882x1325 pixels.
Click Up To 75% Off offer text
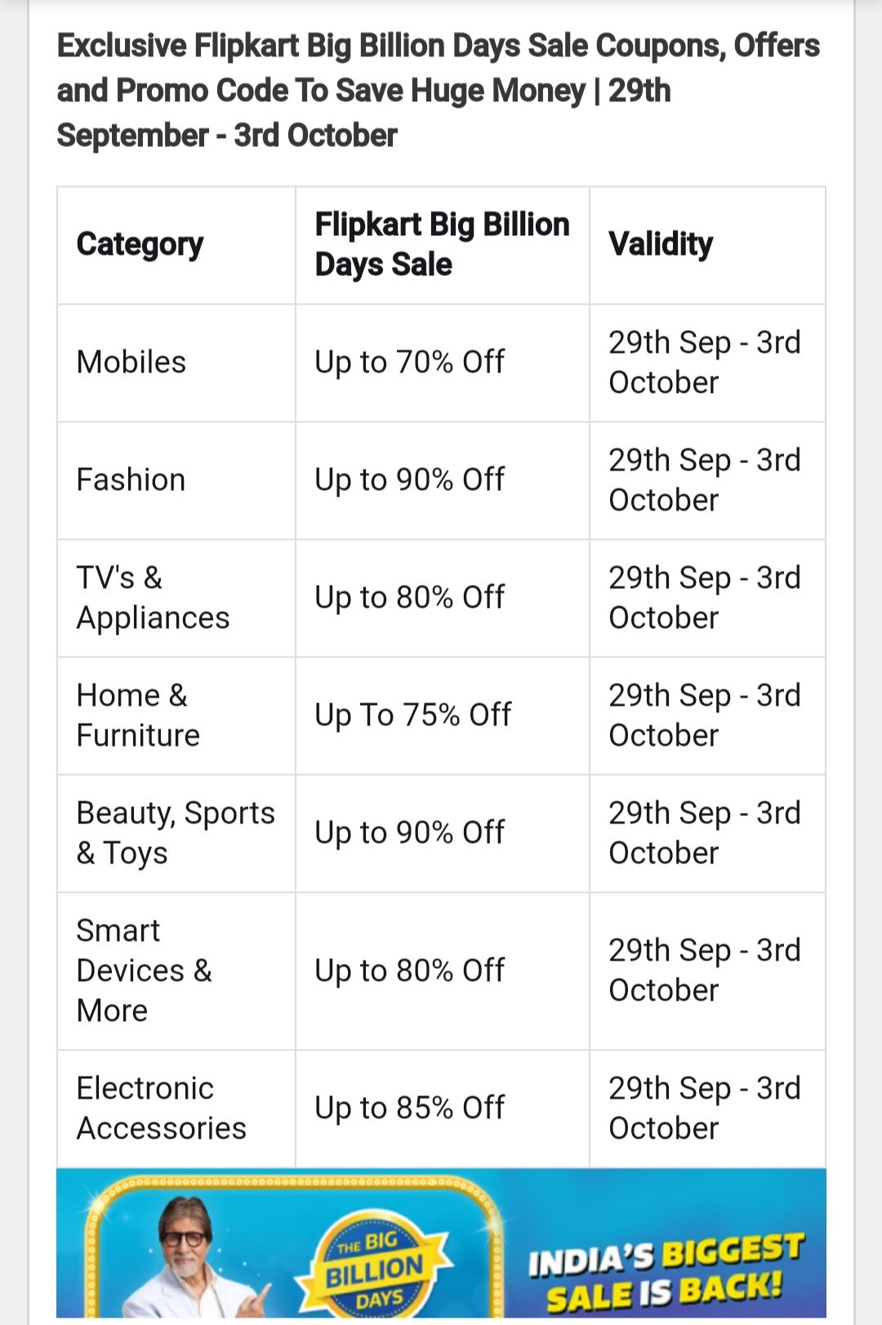coord(413,716)
